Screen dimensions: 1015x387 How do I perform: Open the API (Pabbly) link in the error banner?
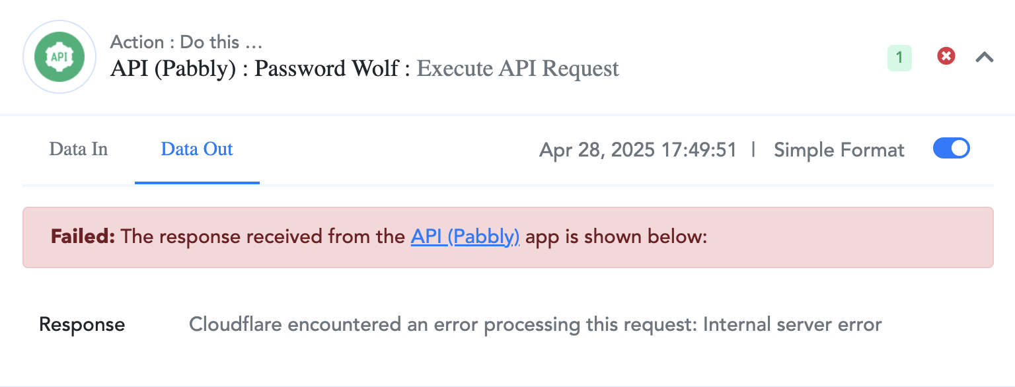click(465, 236)
